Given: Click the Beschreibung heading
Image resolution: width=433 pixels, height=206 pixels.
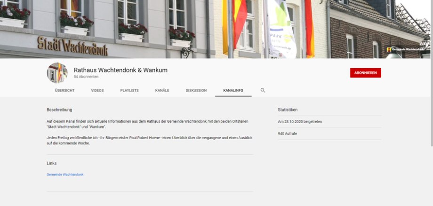Looking at the screenshot, I should (x=59, y=110).
